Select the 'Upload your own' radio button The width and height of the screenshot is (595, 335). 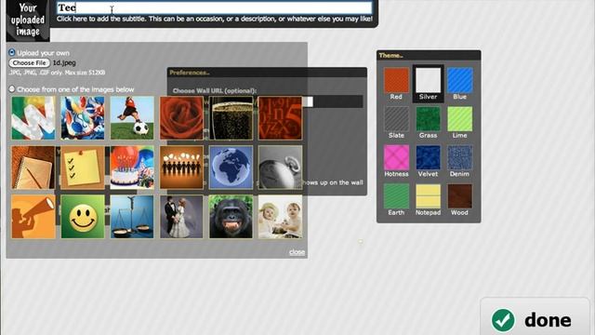[x=12, y=52]
